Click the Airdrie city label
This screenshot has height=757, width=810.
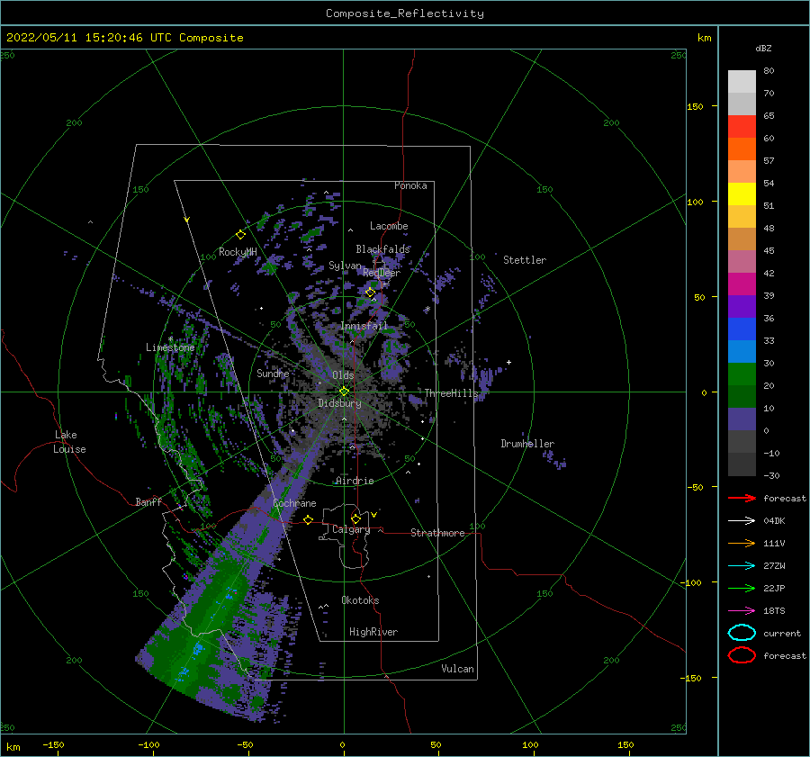[355, 481]
